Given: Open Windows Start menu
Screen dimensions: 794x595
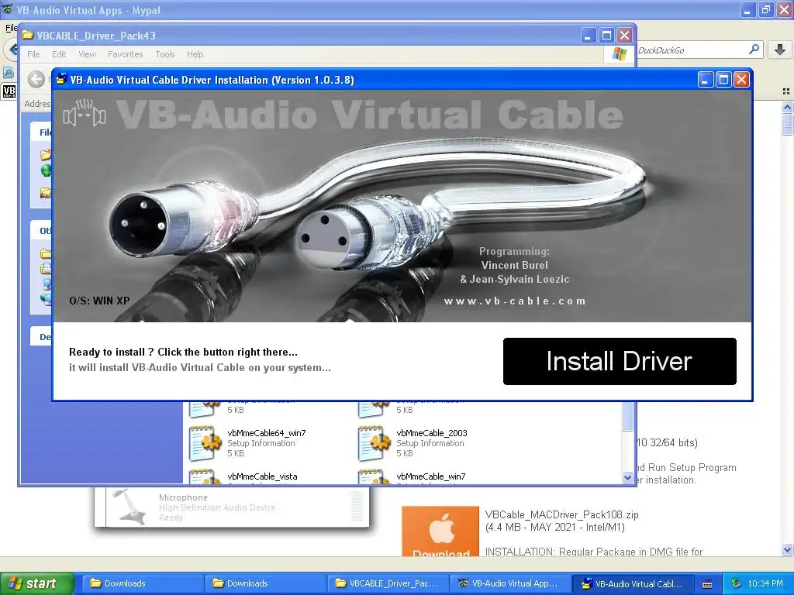Looking at the screenshot, I should click(x=37, y=583).
